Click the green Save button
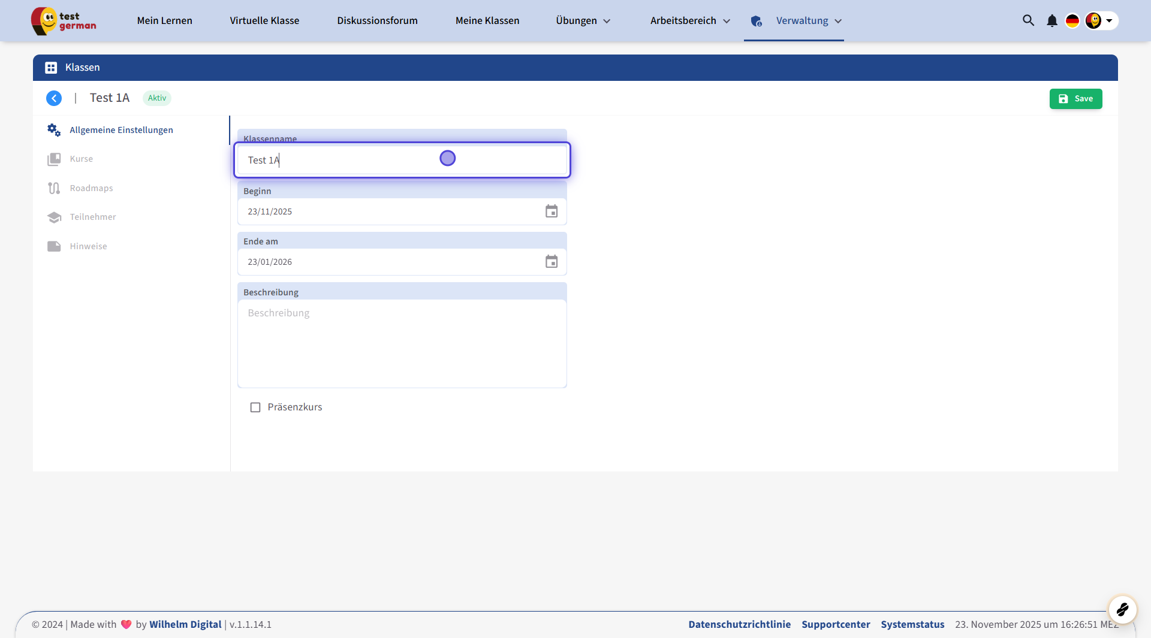 (x=1075, y=99)
